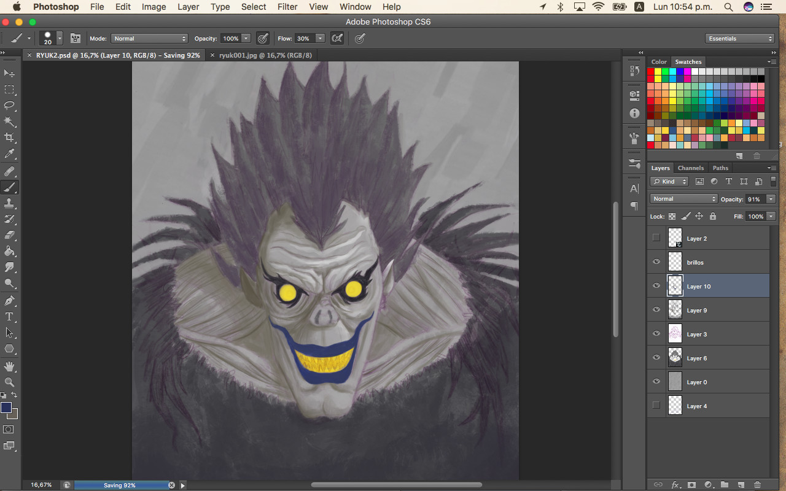Screen dimensions: 786x491
Task: Select the Eraser tool
Action: click(x=10, y=235)
